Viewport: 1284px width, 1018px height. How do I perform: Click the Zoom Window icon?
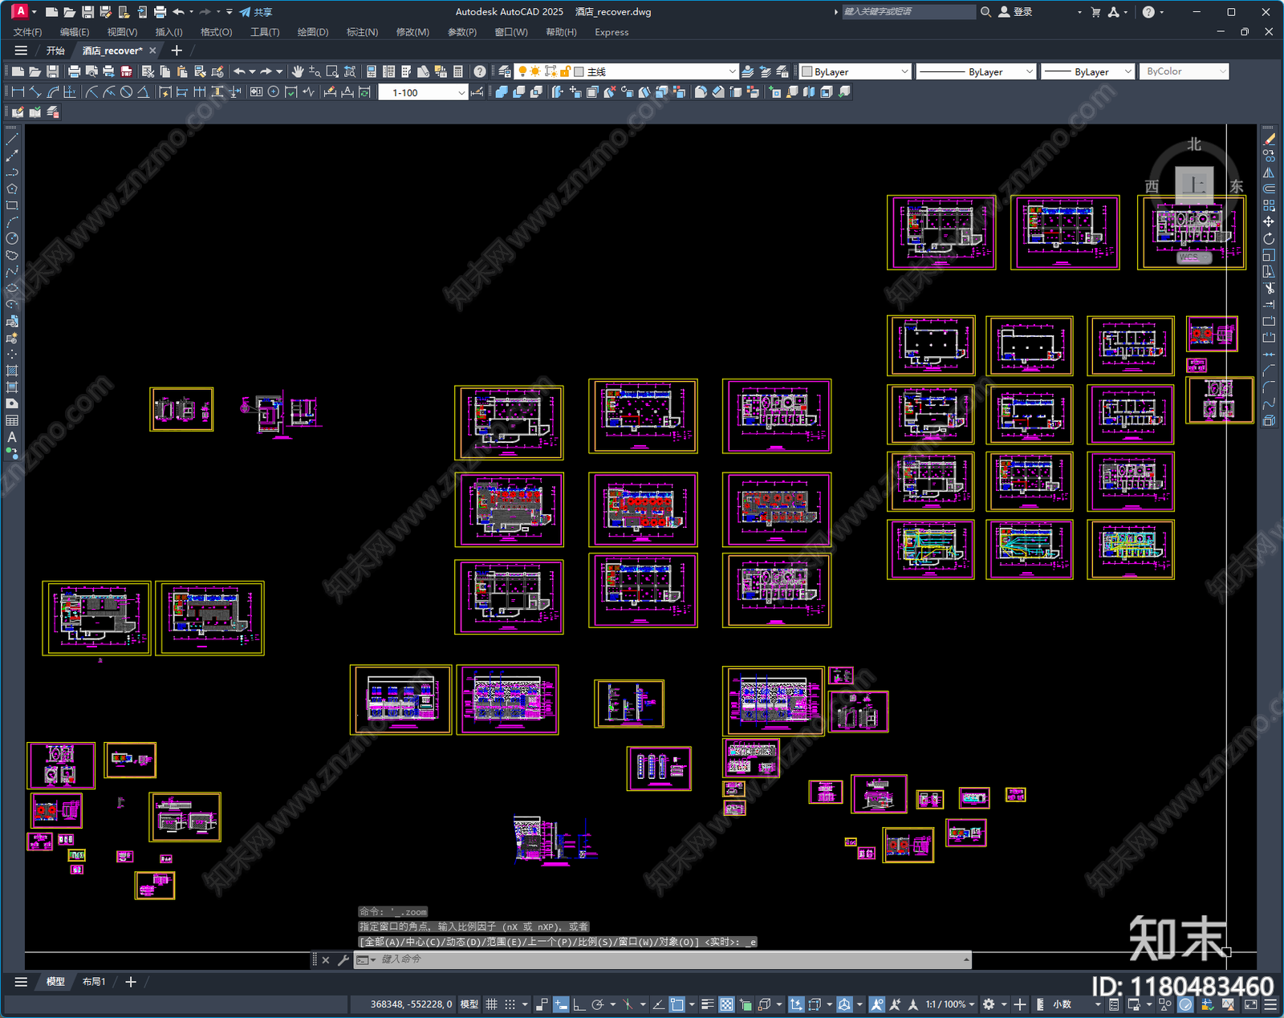(x=332, y=71)
